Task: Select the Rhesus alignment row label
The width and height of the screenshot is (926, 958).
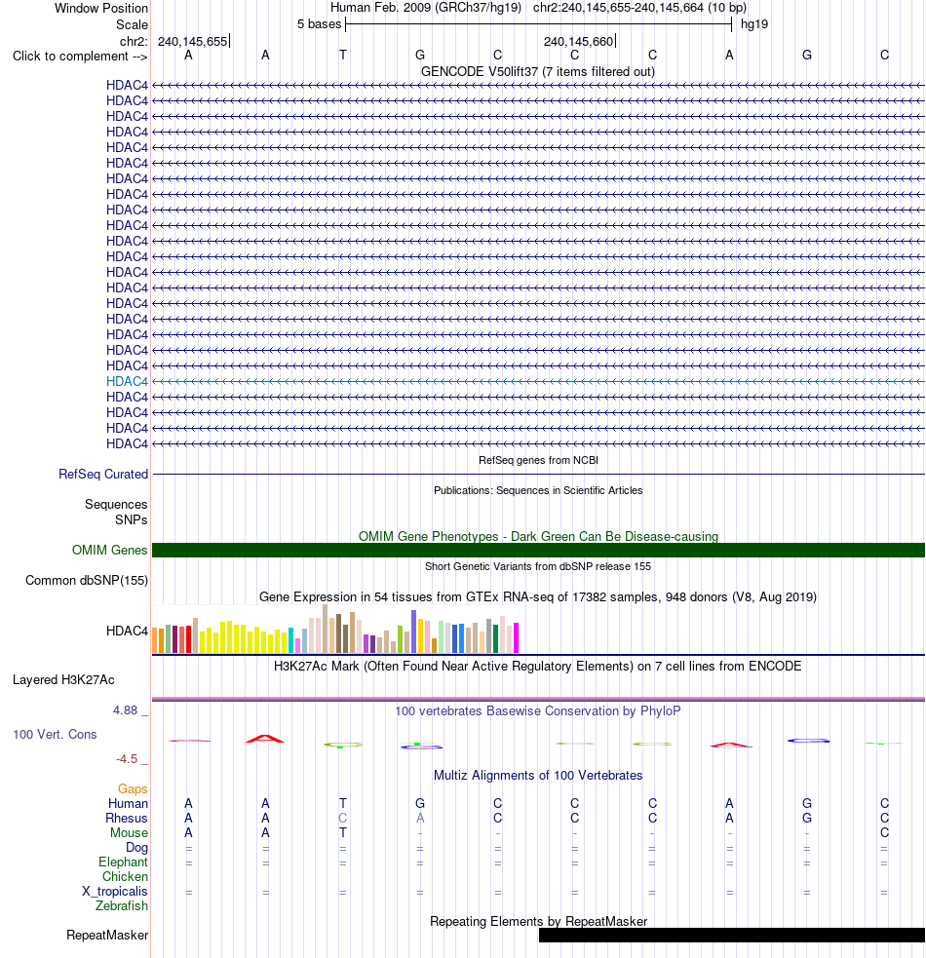Action: [127, 818]
